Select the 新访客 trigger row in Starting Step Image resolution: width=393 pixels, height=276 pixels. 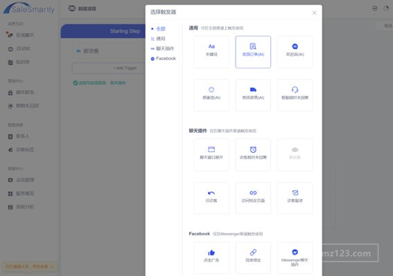click(x=109, y=51)
